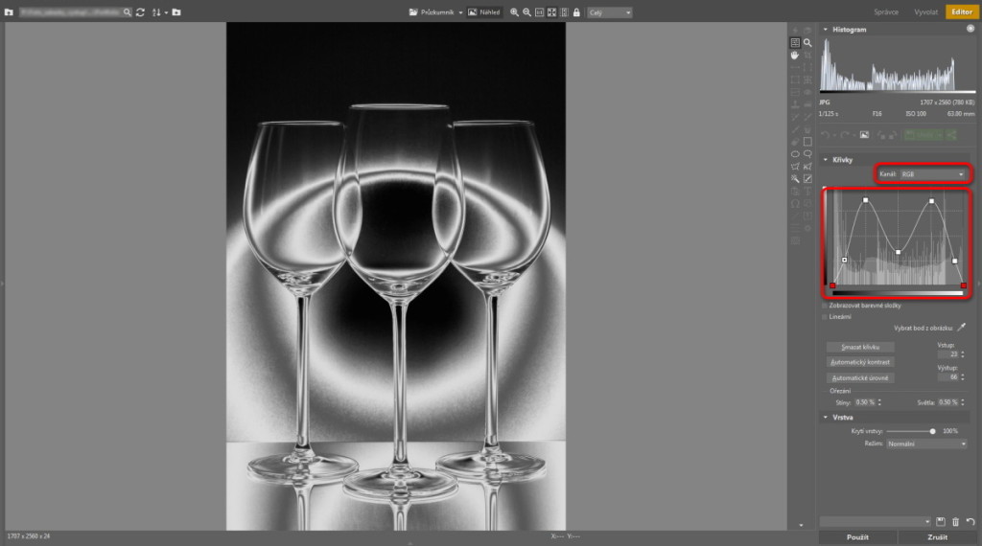
Task: Click the zoom in icon in the top toolbar
Action: [514, 11]
